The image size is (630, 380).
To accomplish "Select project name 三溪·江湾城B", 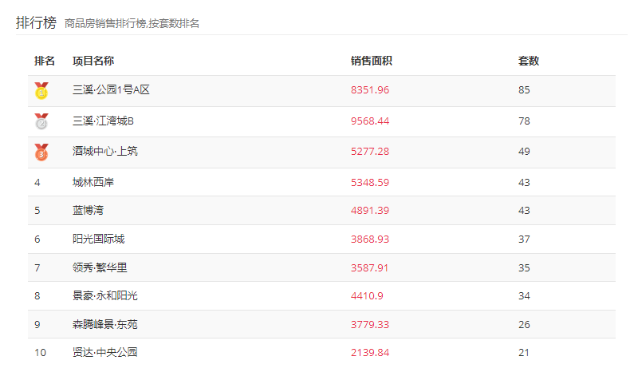I will (x=103, y=121).
